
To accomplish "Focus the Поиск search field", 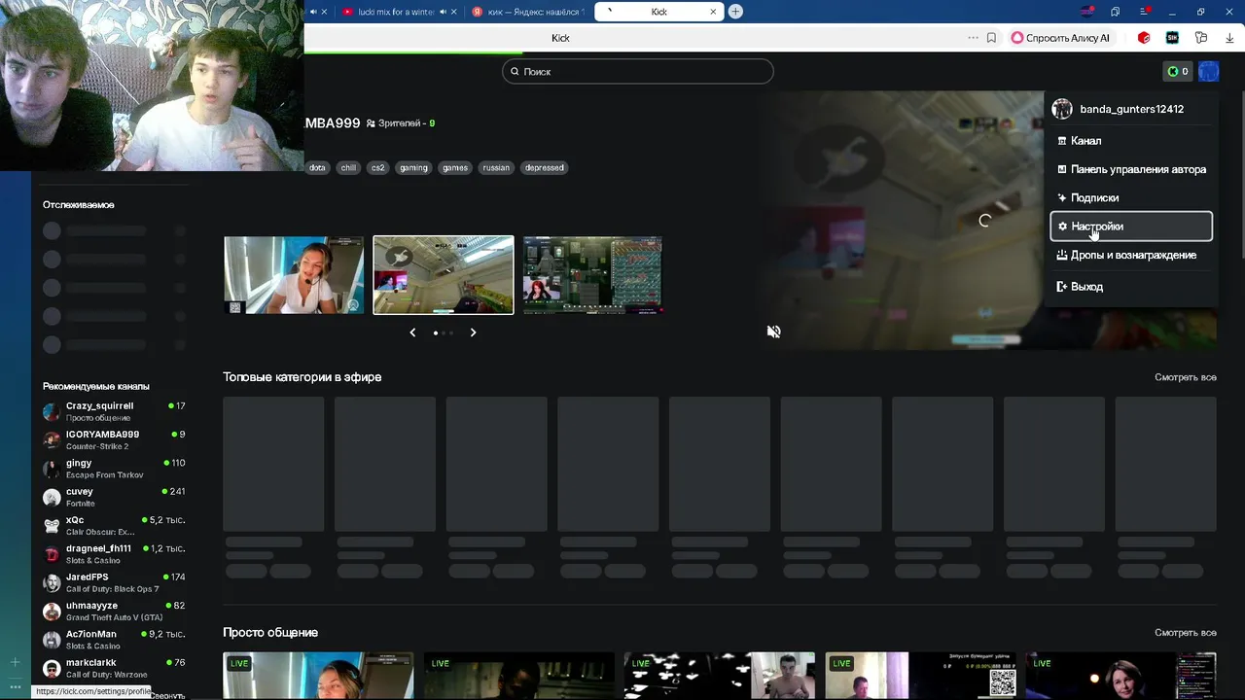I will (x=638, y=71).
